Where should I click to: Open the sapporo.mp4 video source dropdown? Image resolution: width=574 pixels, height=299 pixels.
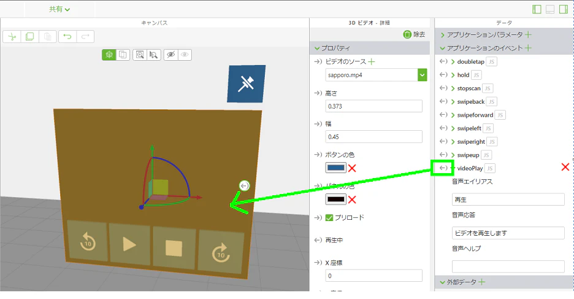click(x=422, y=75)
